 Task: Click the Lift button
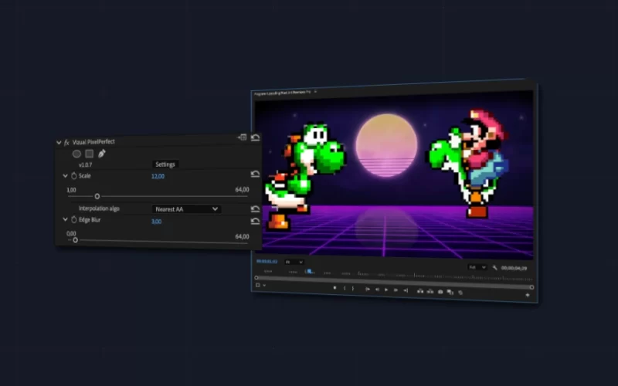(420, 291)
